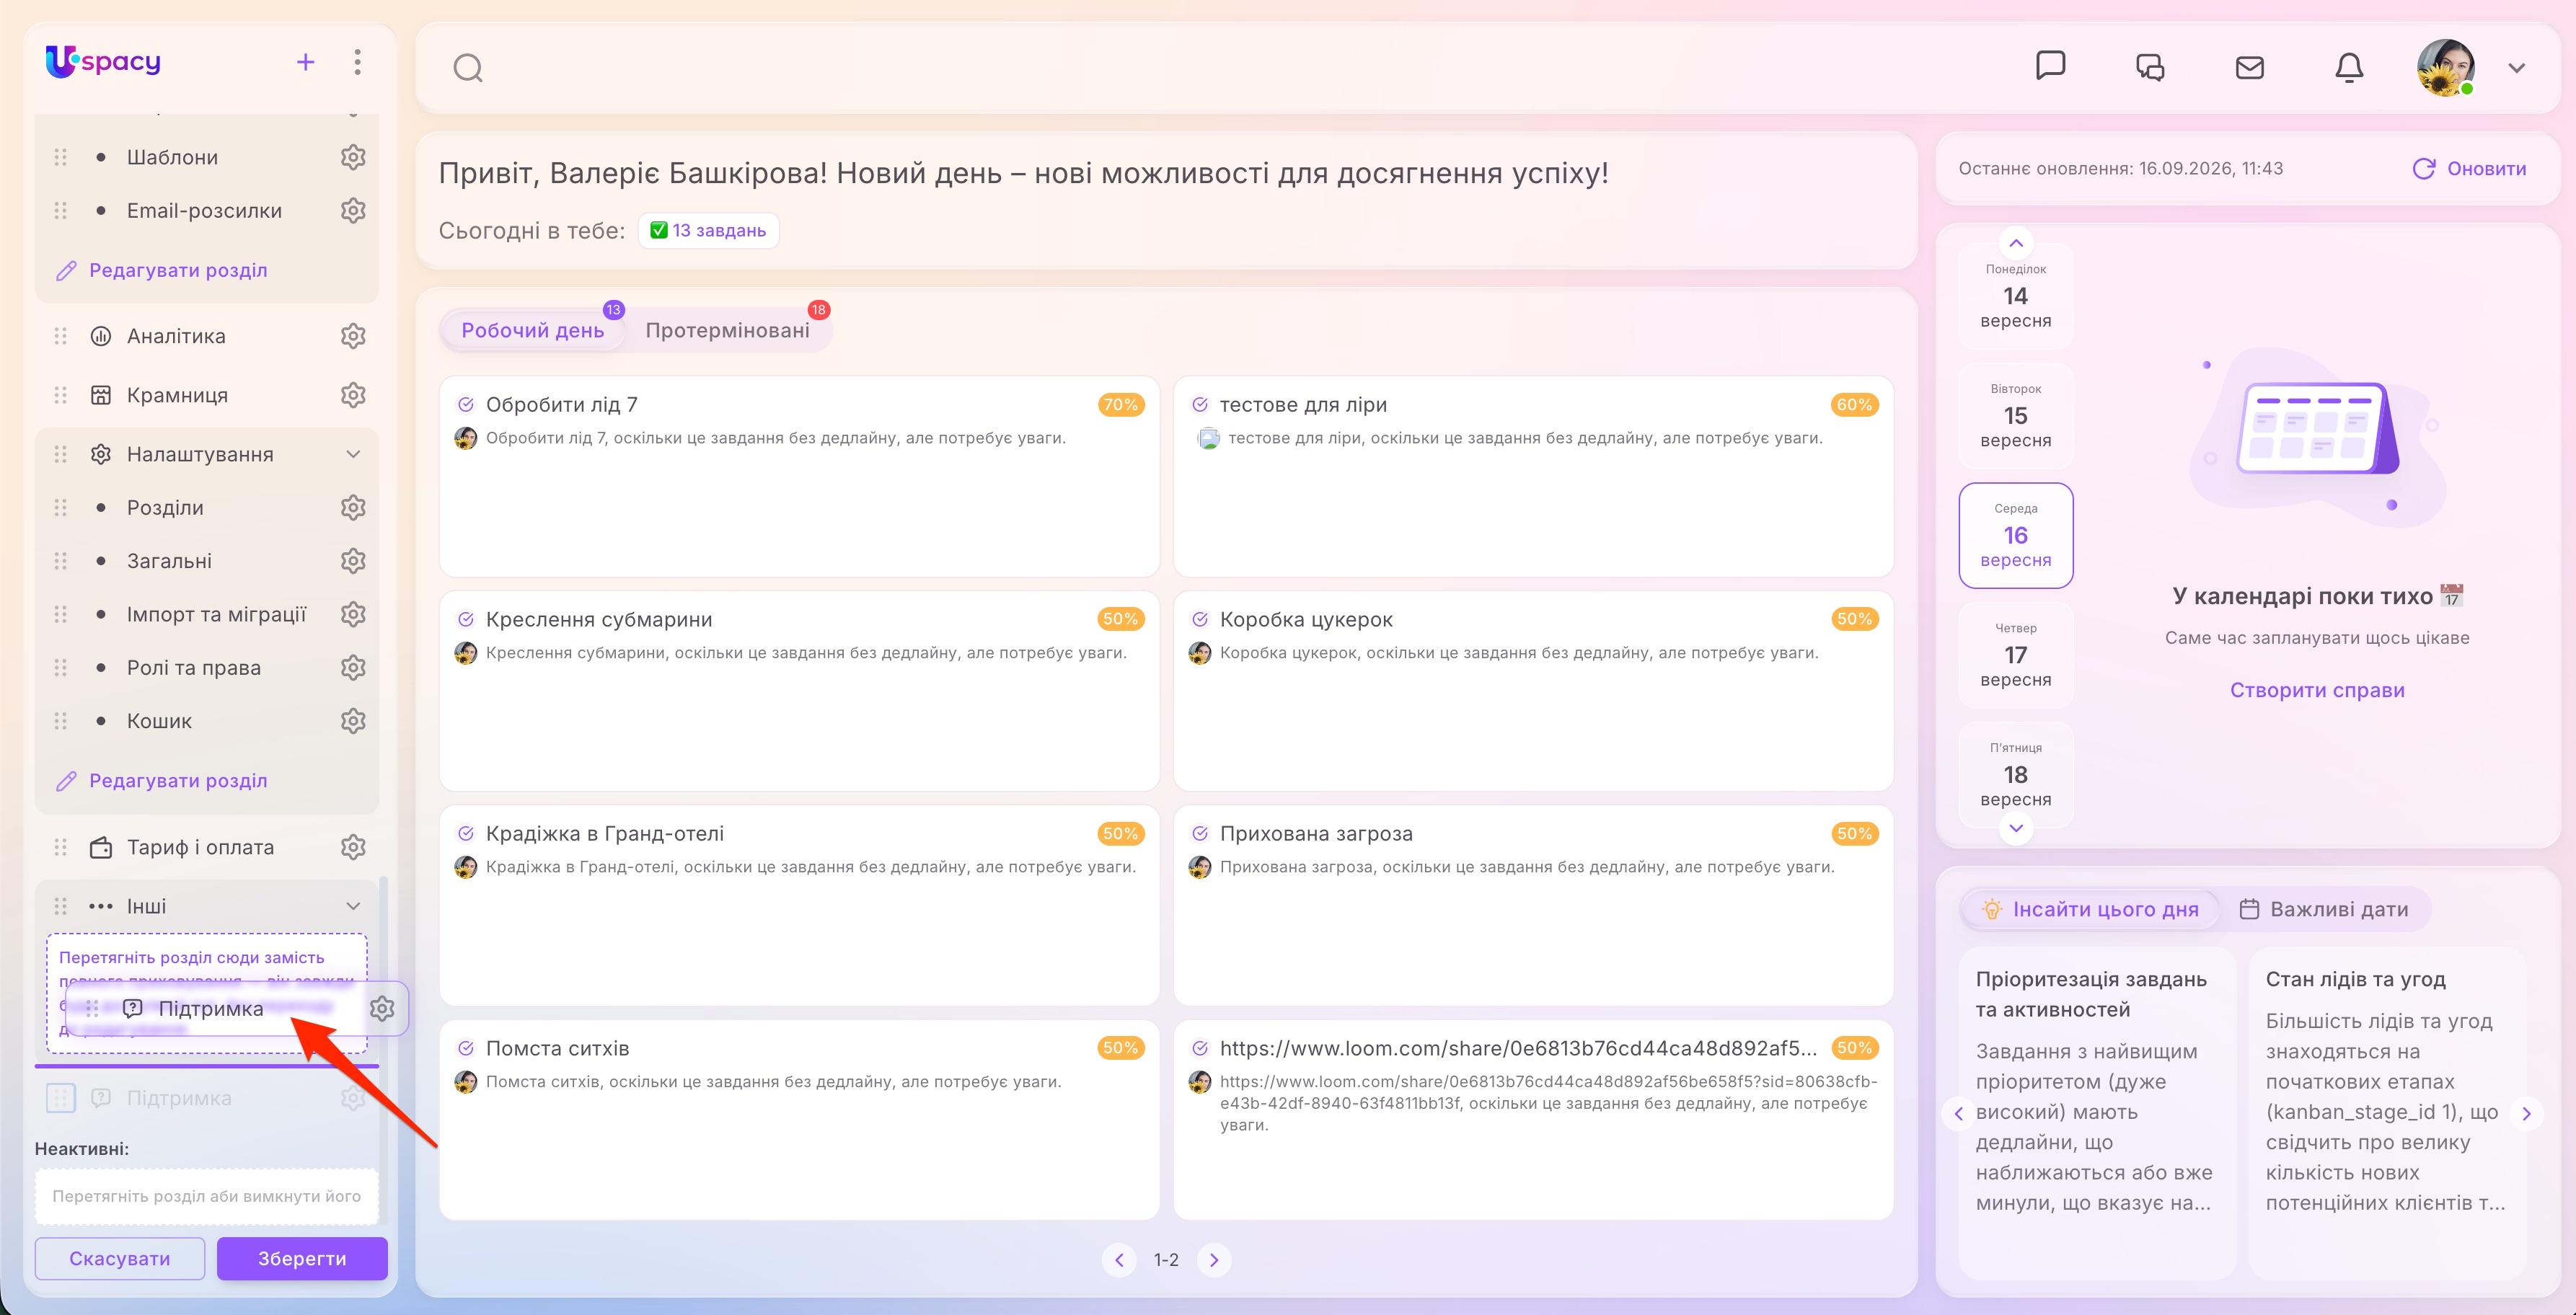
Task: Show later days in calendar strip
Action: click(x=2016, y=828)
